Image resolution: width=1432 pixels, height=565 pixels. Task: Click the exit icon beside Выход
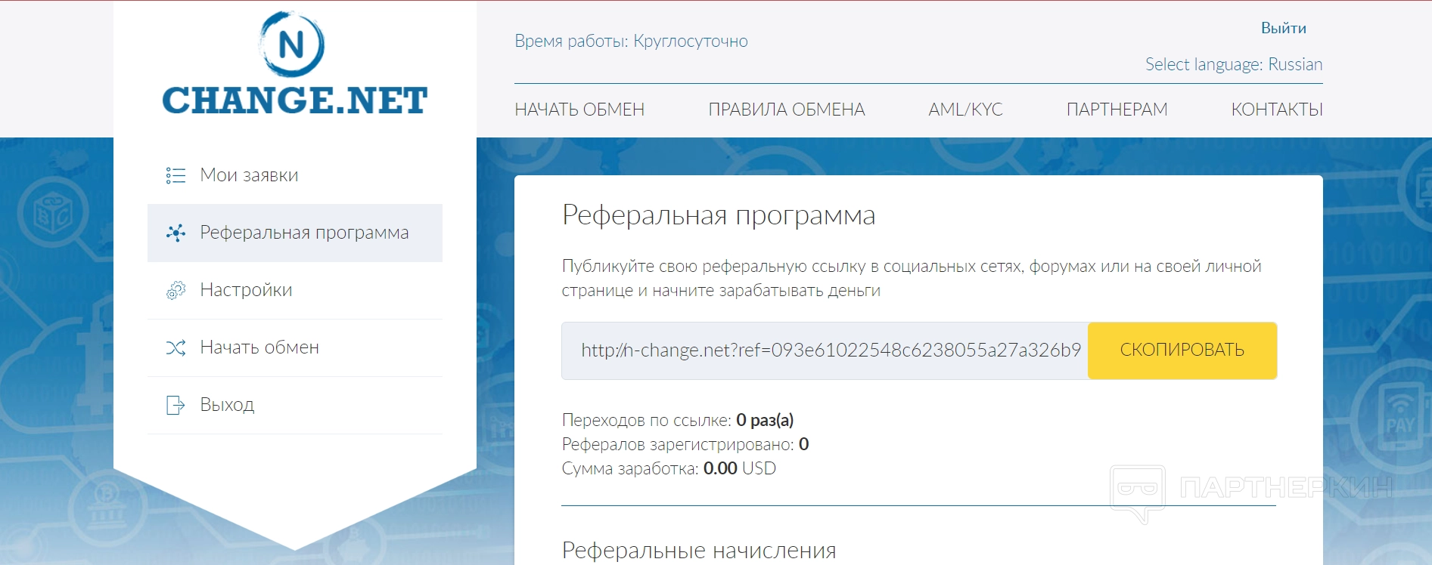click(176, 406)
